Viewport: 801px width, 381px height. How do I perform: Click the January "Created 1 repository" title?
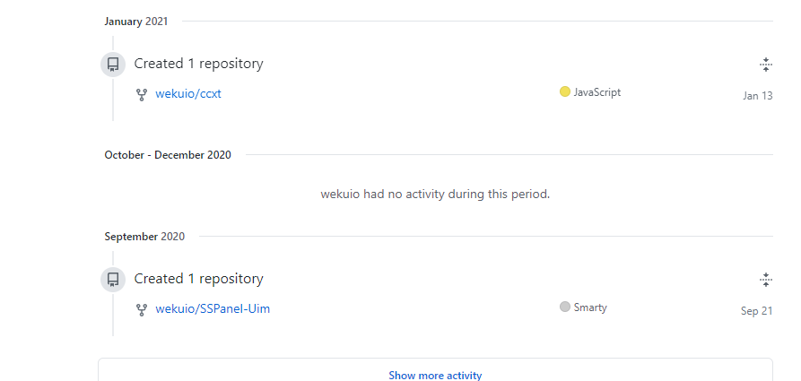pyautogui.click(x=198, y=64)
